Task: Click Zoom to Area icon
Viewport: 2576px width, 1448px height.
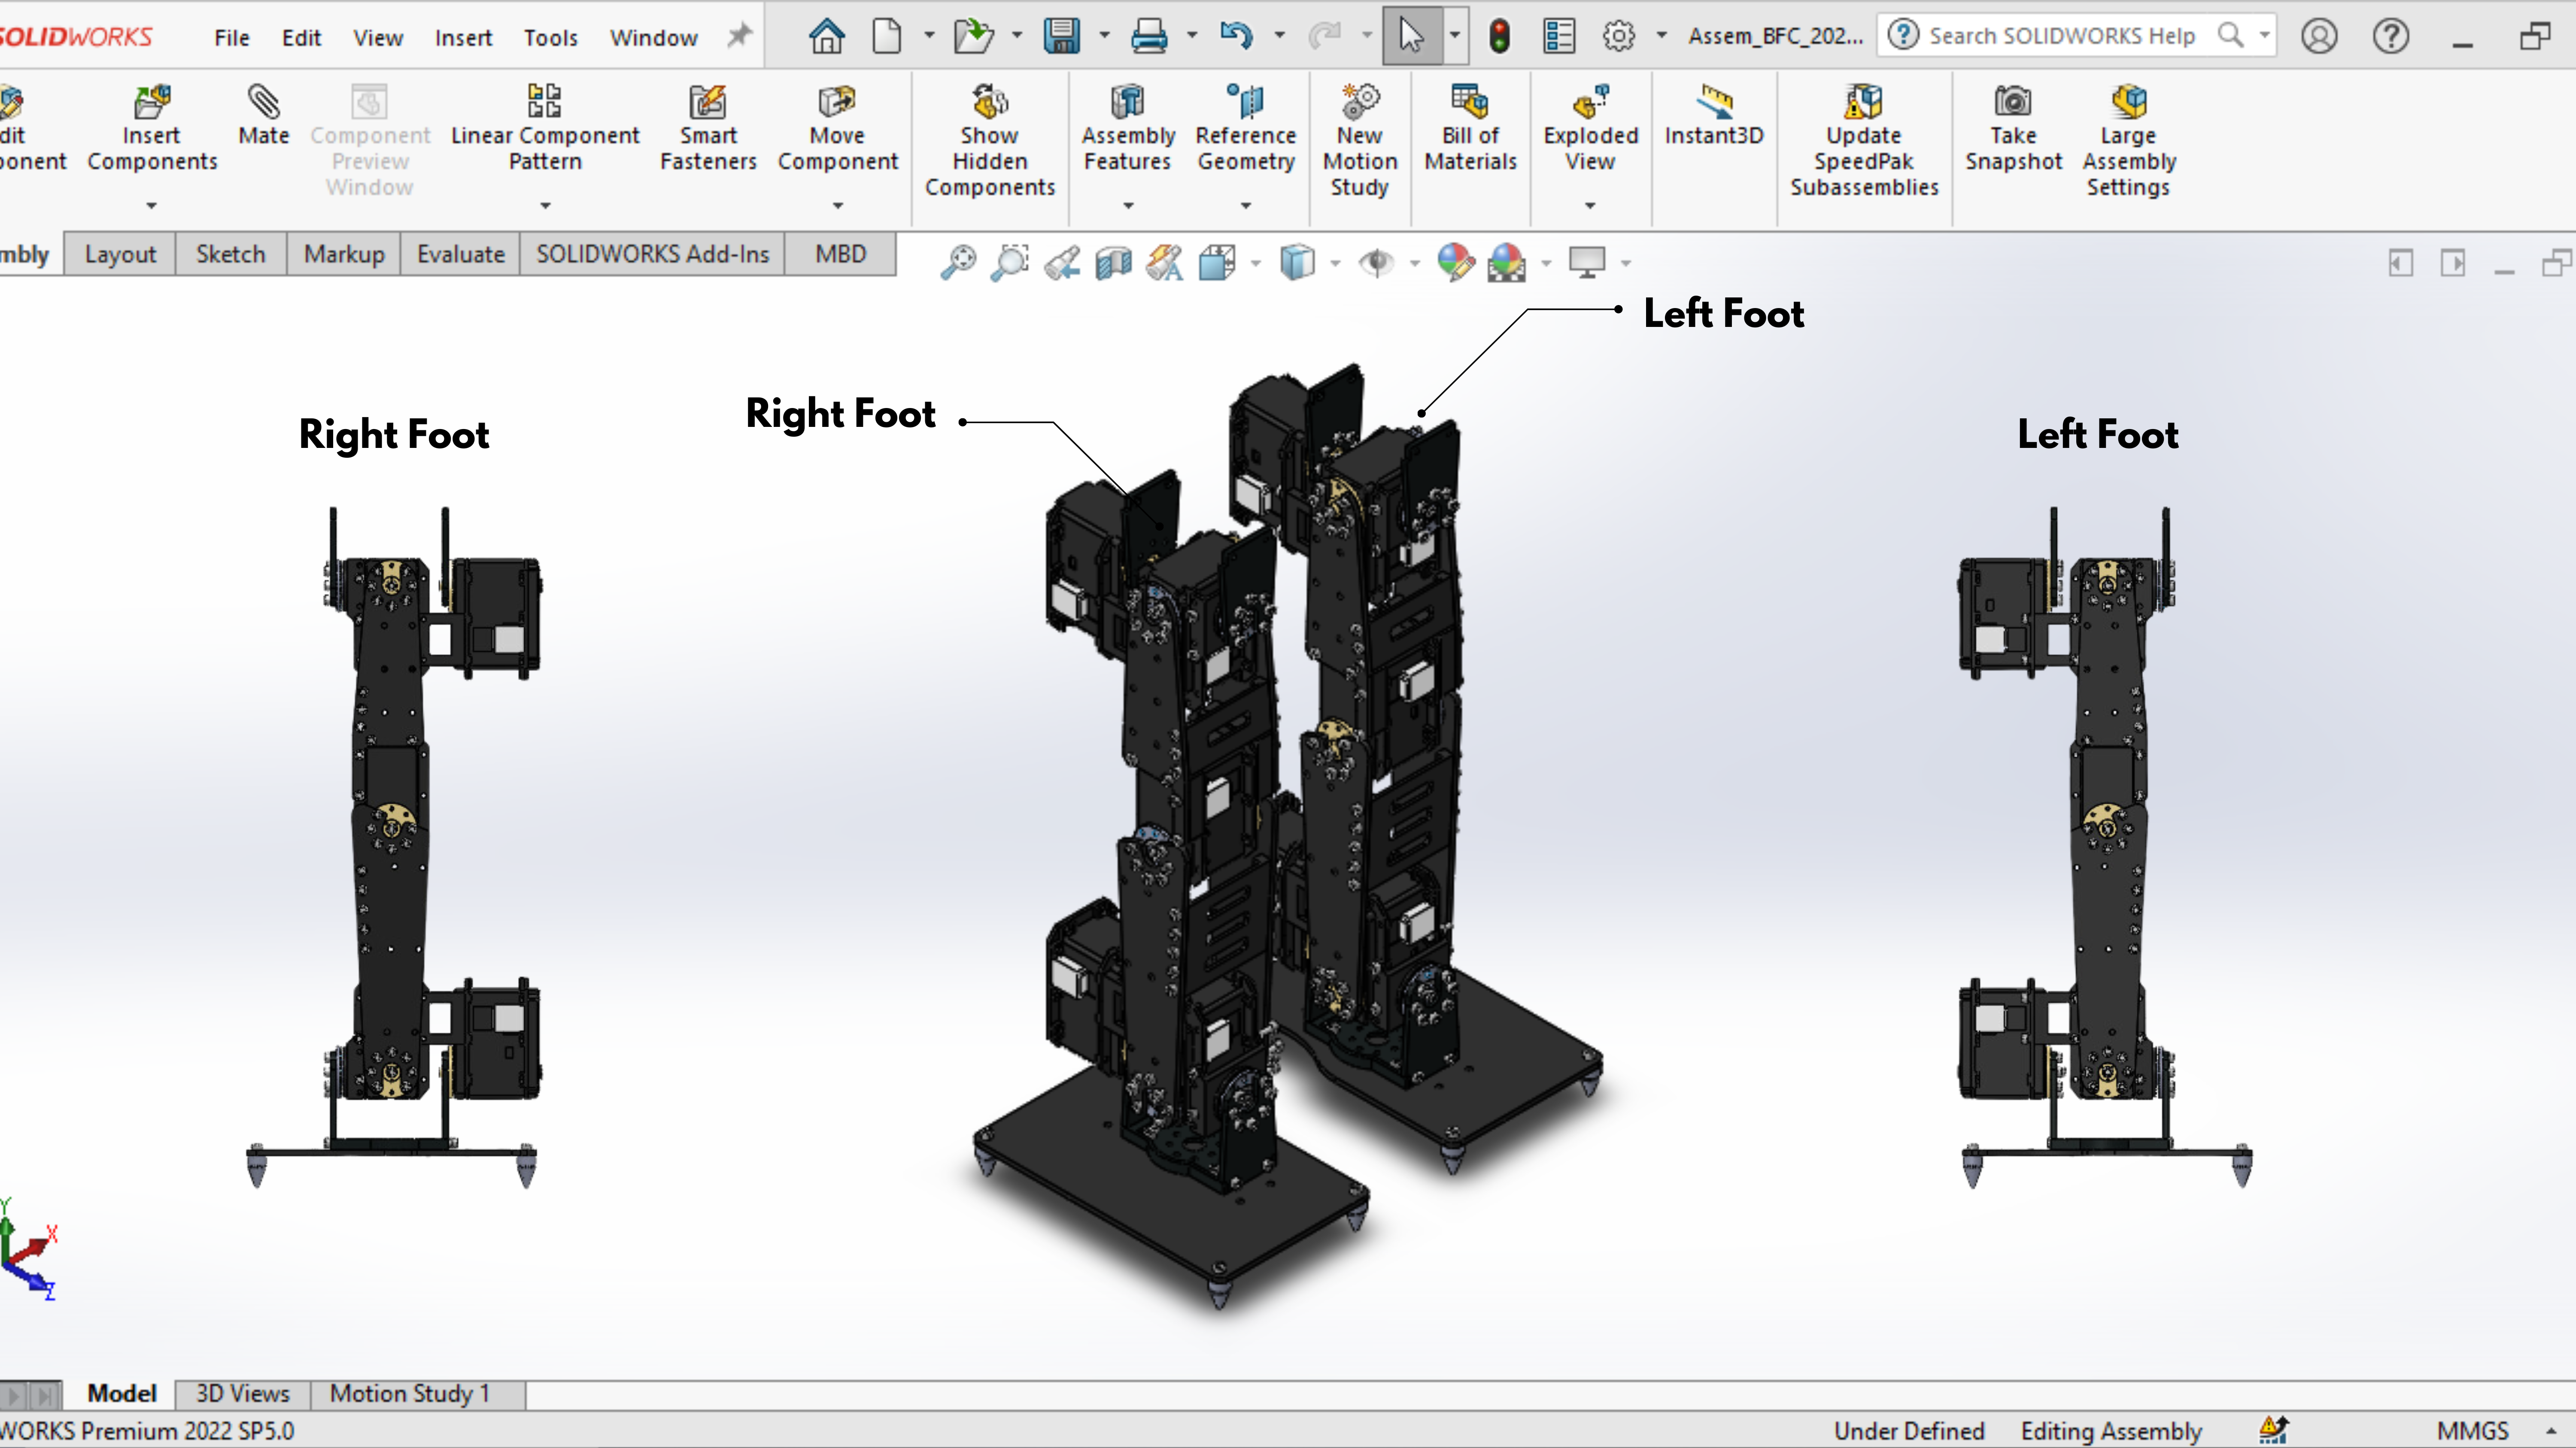Action: (1010, 263)
